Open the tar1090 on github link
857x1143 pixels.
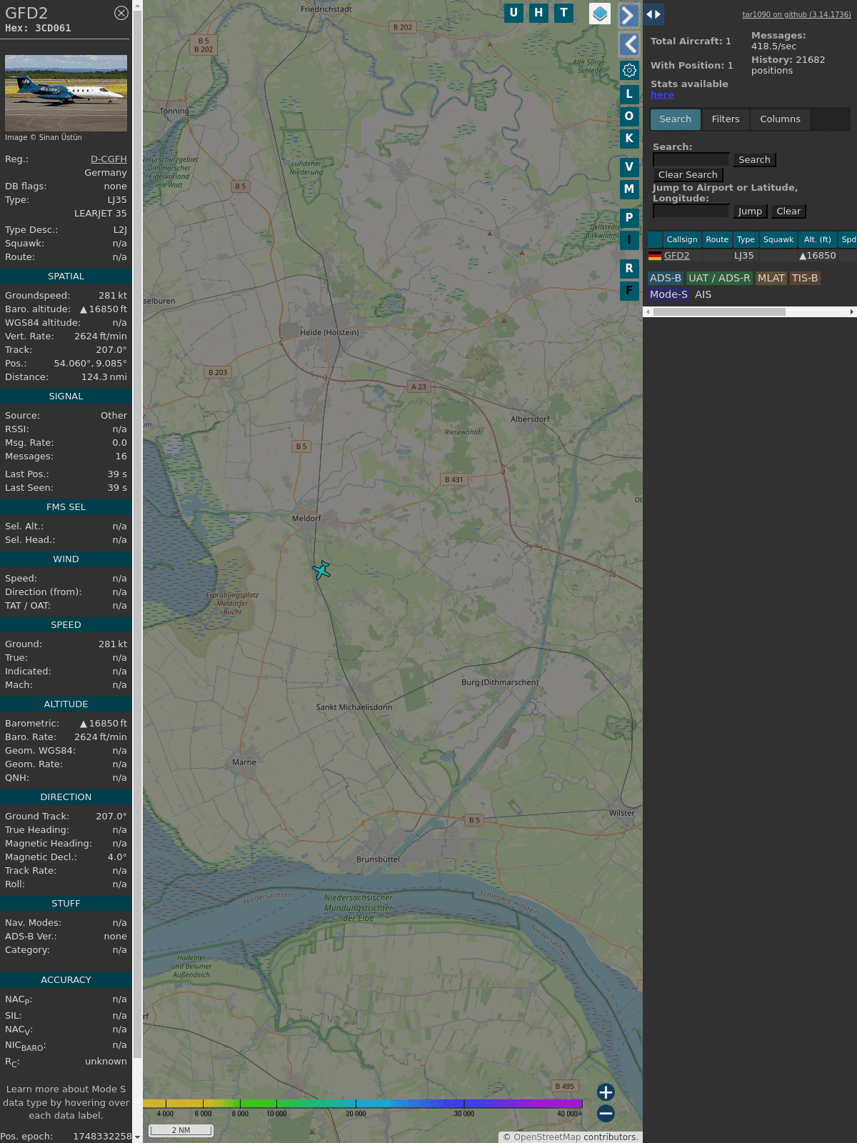(796, 14)
